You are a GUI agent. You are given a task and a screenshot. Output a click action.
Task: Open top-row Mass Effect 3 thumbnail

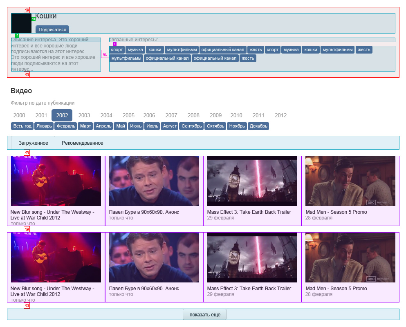coord(252,181)
